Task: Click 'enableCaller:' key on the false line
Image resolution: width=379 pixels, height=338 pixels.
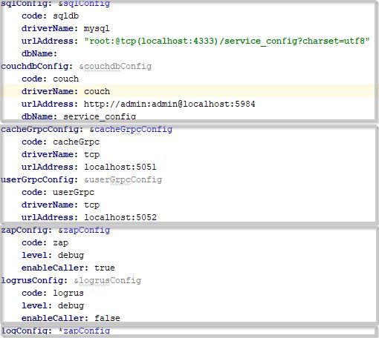Action: click(x=55, y=318)
